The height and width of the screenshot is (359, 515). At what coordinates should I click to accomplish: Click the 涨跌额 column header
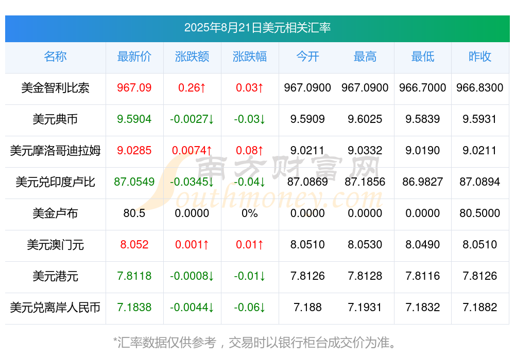[192, 57]
